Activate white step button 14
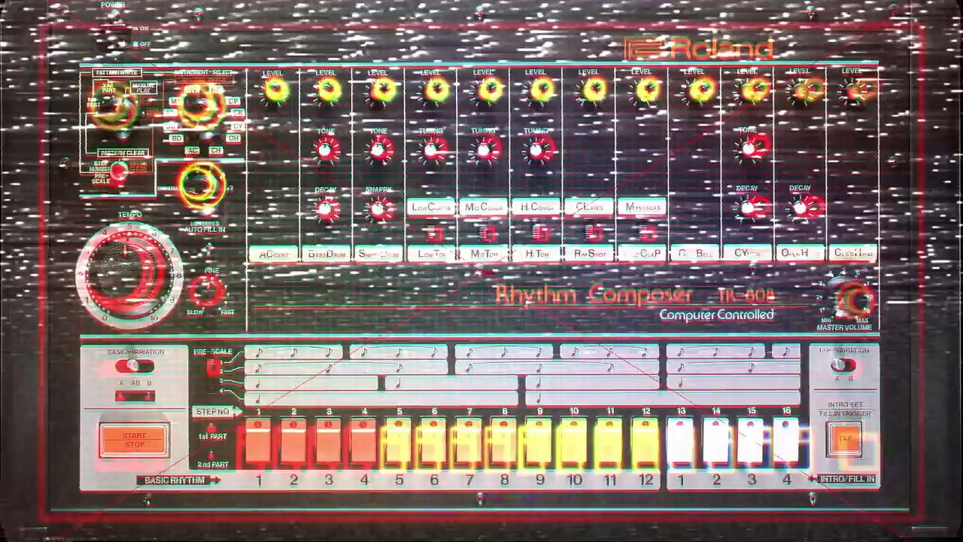963x542 pixels. pyautogui.click(x=715, y=442)
